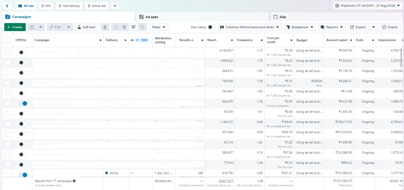Click the tag label icon
This screenshot has width=404, height=190.
(x=142, y=27)
